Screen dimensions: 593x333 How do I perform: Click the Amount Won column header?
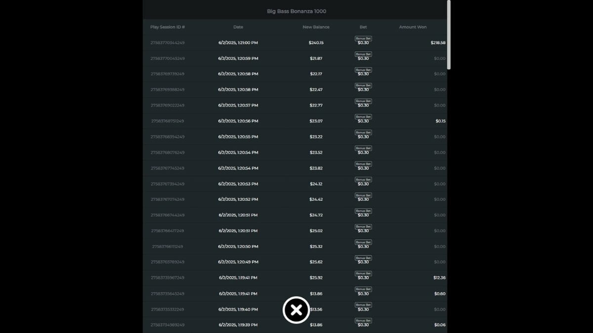(x=413, y=27)
